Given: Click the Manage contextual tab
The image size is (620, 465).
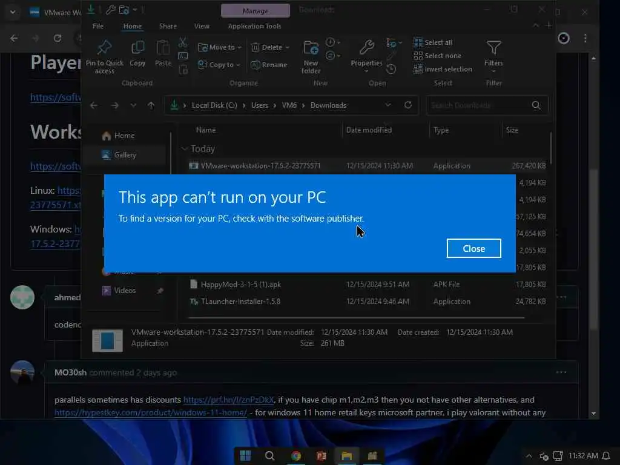Looking at the screenshot, I should tap(256, 11).
